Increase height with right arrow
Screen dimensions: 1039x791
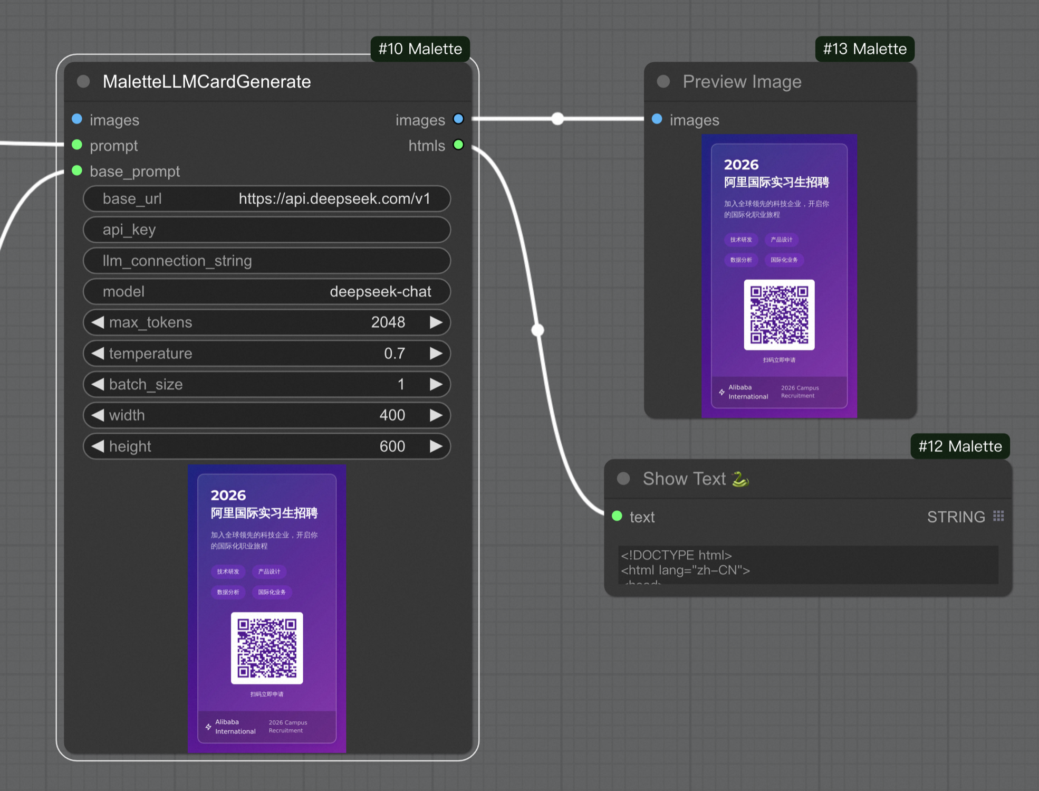[x=436, y=446]
